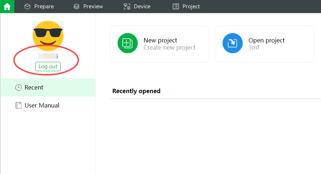Click the sunglasses emoji avatar
The height and width of the screenshot is (174, 321).
click(48, 36)
